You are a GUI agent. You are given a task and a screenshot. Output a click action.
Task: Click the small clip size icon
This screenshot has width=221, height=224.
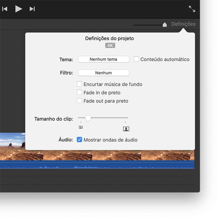click(81, 127)
